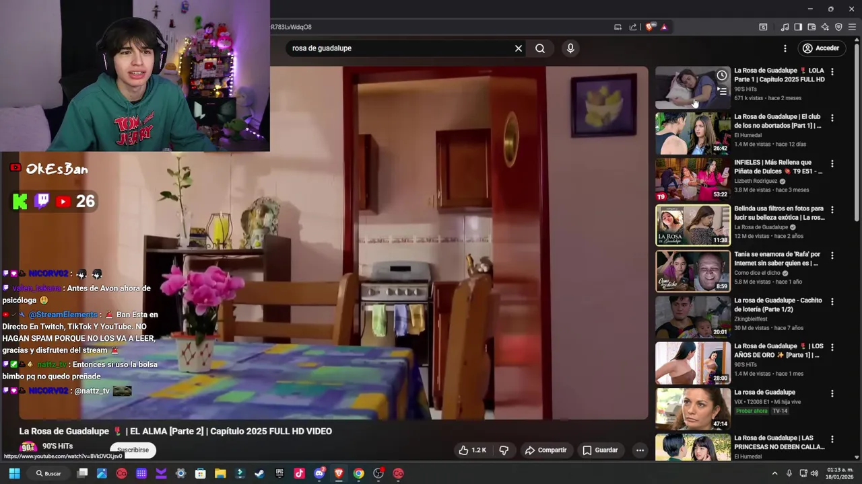Click the YouTube search magnifier button
The height and width of the screenshot is (484, 862).
(x=540, y=48)
